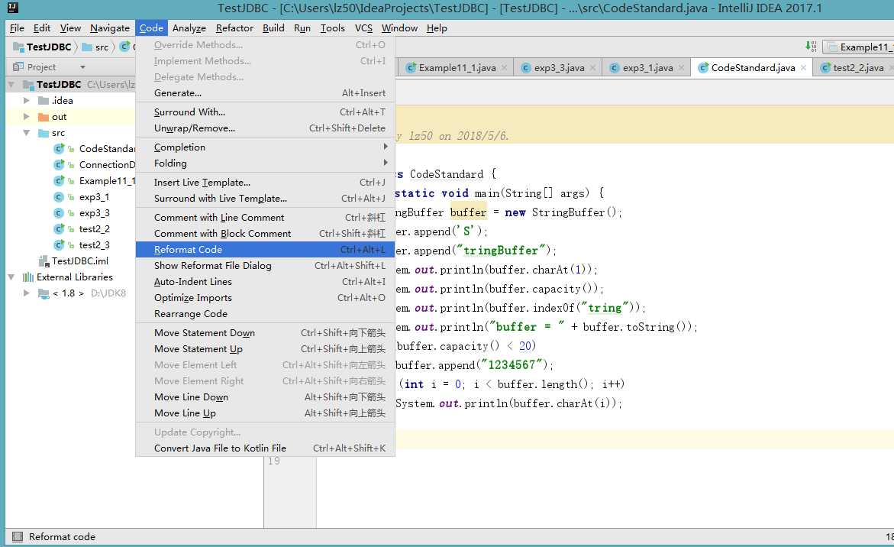Image resolution: width=894 pixels, height=547 pixels.
Task: Click the editor gutter at line 19
Action: (x=273, y=461)
